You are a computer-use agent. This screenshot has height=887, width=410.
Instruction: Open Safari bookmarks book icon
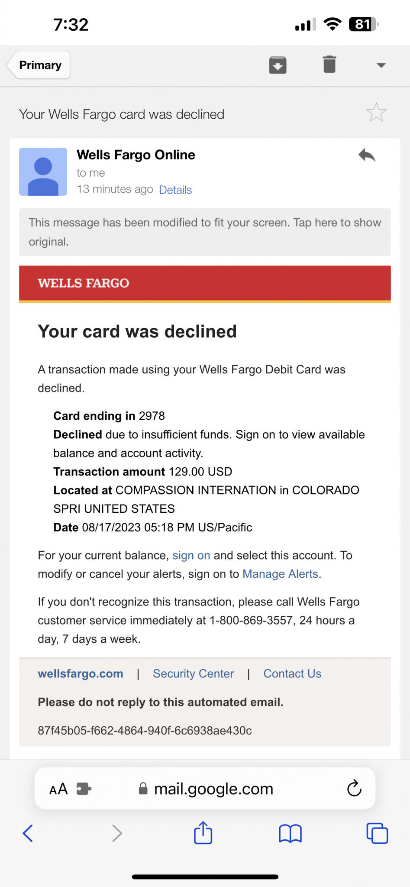pos(290,833)
